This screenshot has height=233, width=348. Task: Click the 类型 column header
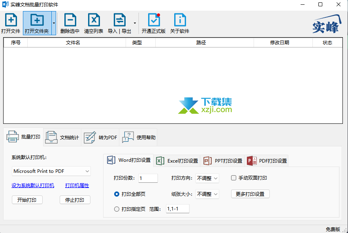141,43
